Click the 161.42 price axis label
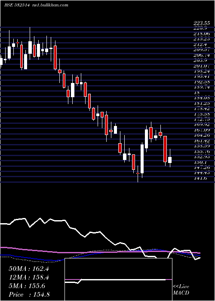 [x=202, y=141]
